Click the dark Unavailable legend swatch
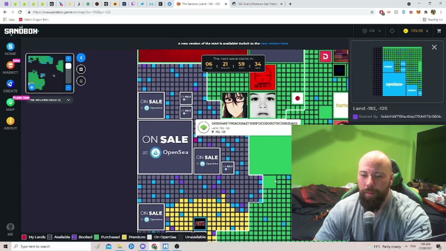The height and width of the screenshot is (251, 446). [181, 237]
